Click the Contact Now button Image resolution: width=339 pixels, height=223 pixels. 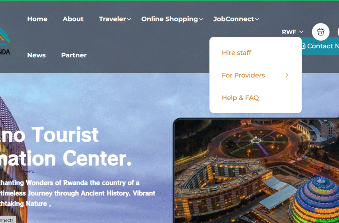click(320, 46)
